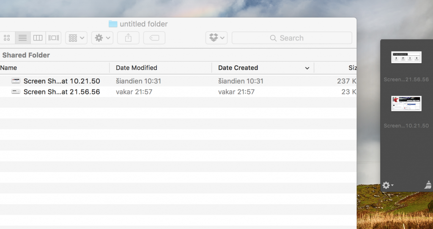Switch Finder to list view

23,38
